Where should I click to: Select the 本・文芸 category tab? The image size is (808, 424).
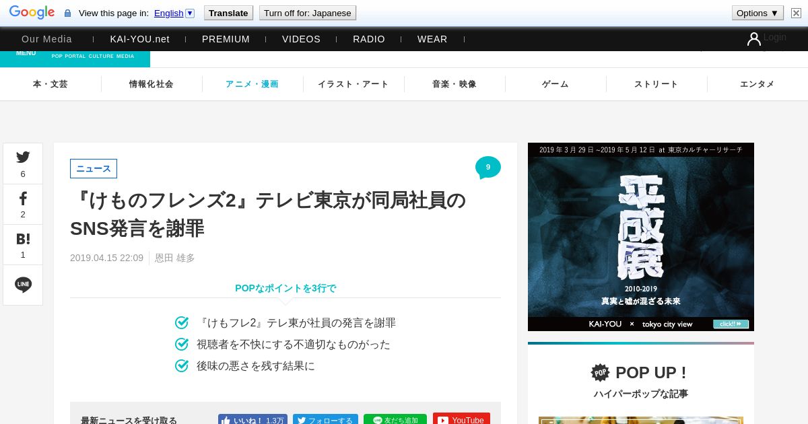(x=50, y=84)
